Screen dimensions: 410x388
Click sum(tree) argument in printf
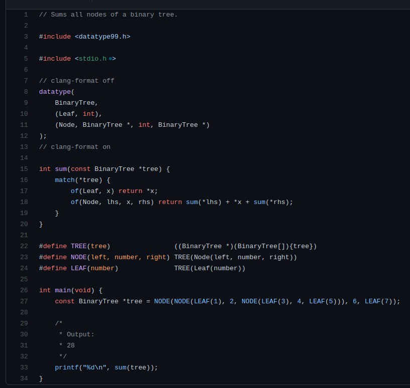tap(134, 367)
